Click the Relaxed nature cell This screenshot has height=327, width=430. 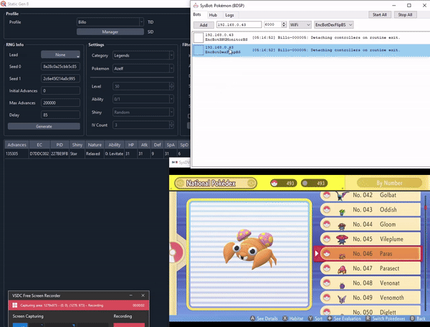[93, 153]
